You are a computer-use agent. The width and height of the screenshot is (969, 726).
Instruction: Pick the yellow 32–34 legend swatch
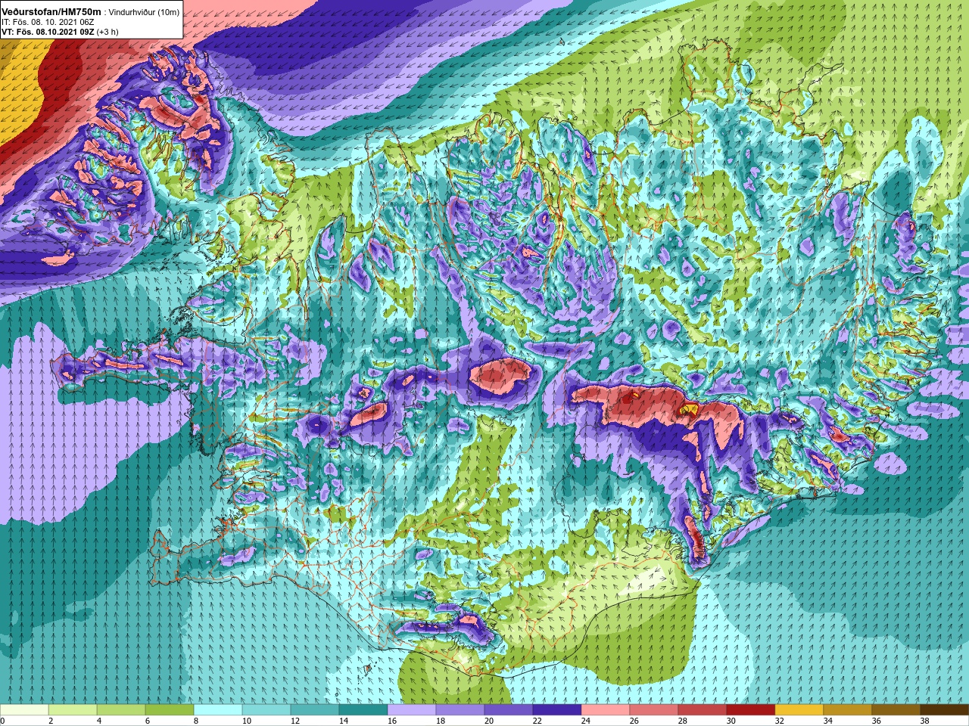(799, 710)
